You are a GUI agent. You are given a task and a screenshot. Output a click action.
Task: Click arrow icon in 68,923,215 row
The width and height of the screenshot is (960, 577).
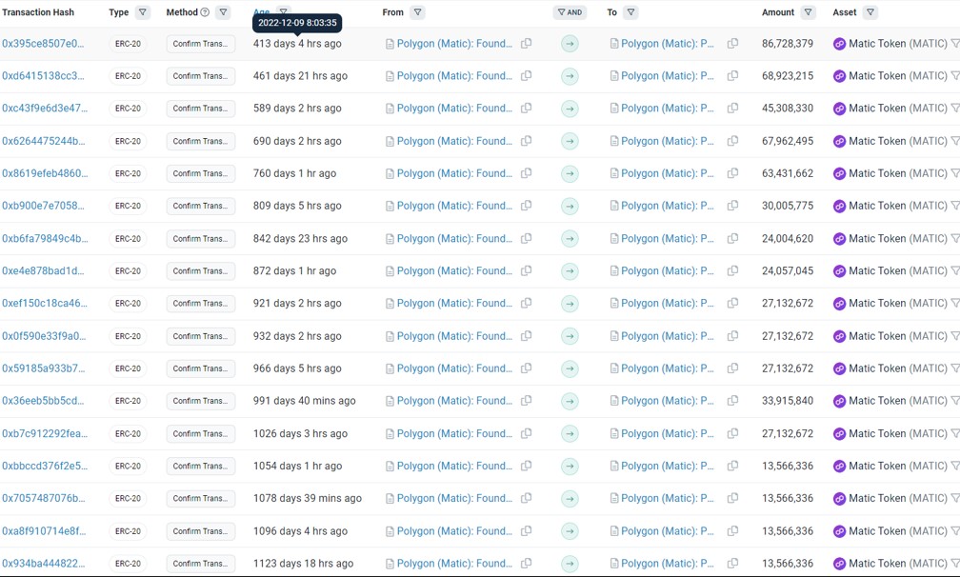pos(570,76)
